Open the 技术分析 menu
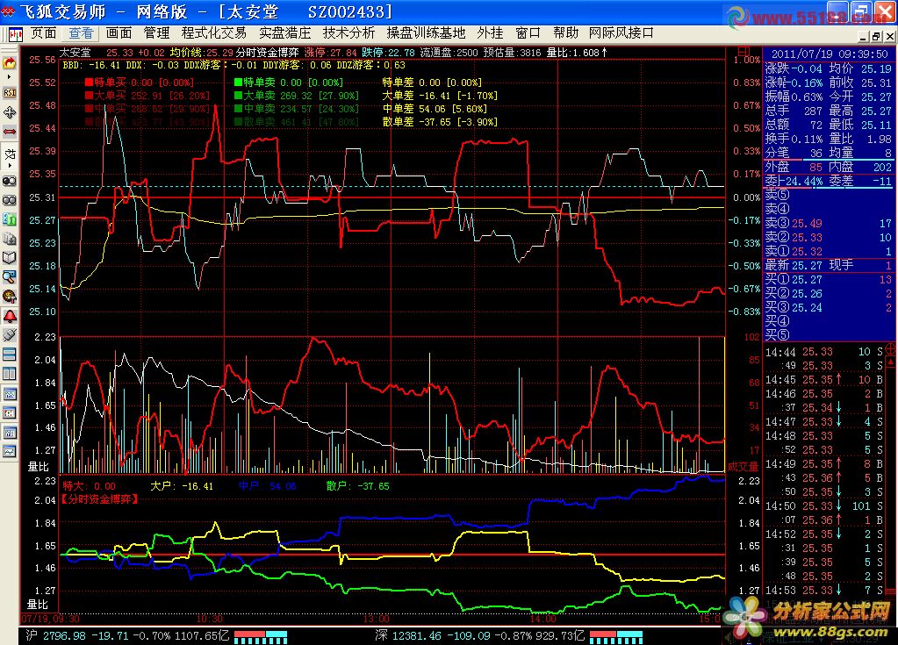 348,33
